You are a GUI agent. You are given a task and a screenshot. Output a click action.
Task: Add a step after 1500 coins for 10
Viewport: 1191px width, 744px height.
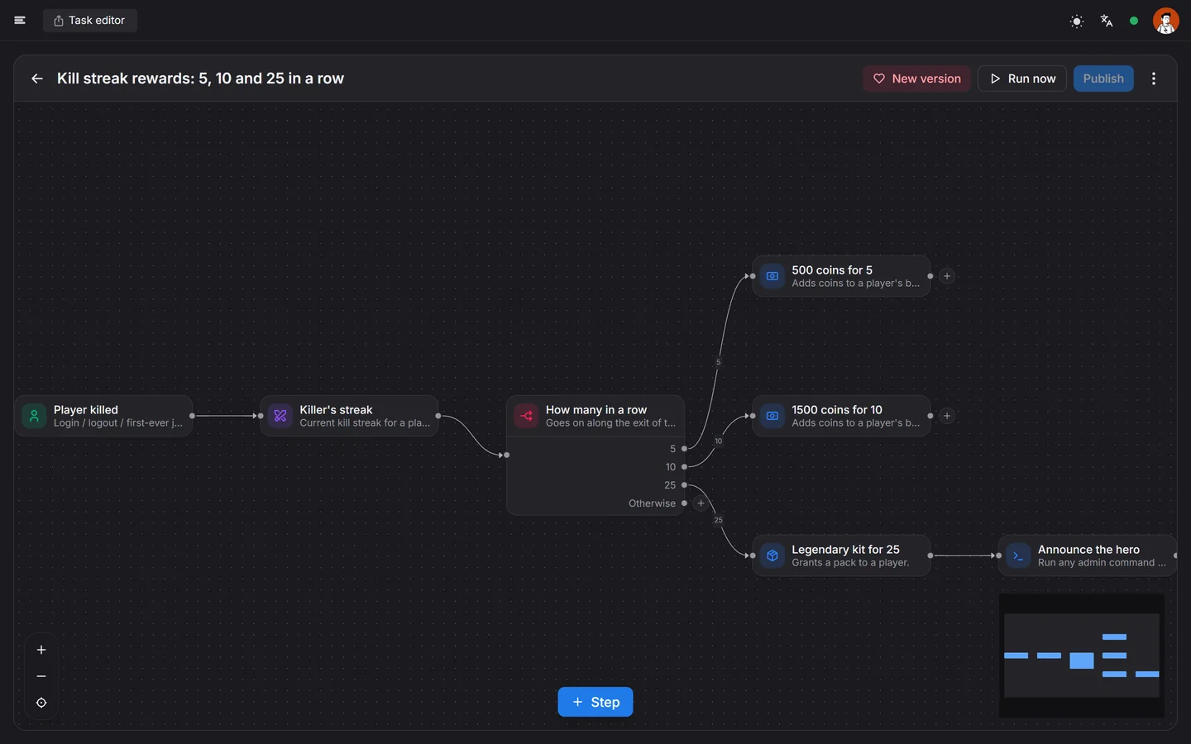point(947,416)
